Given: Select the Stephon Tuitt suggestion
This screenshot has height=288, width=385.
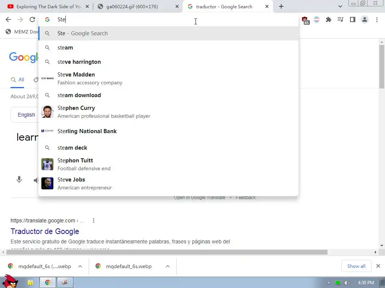Looking at the screenshot, I should [x=168, y=164].
